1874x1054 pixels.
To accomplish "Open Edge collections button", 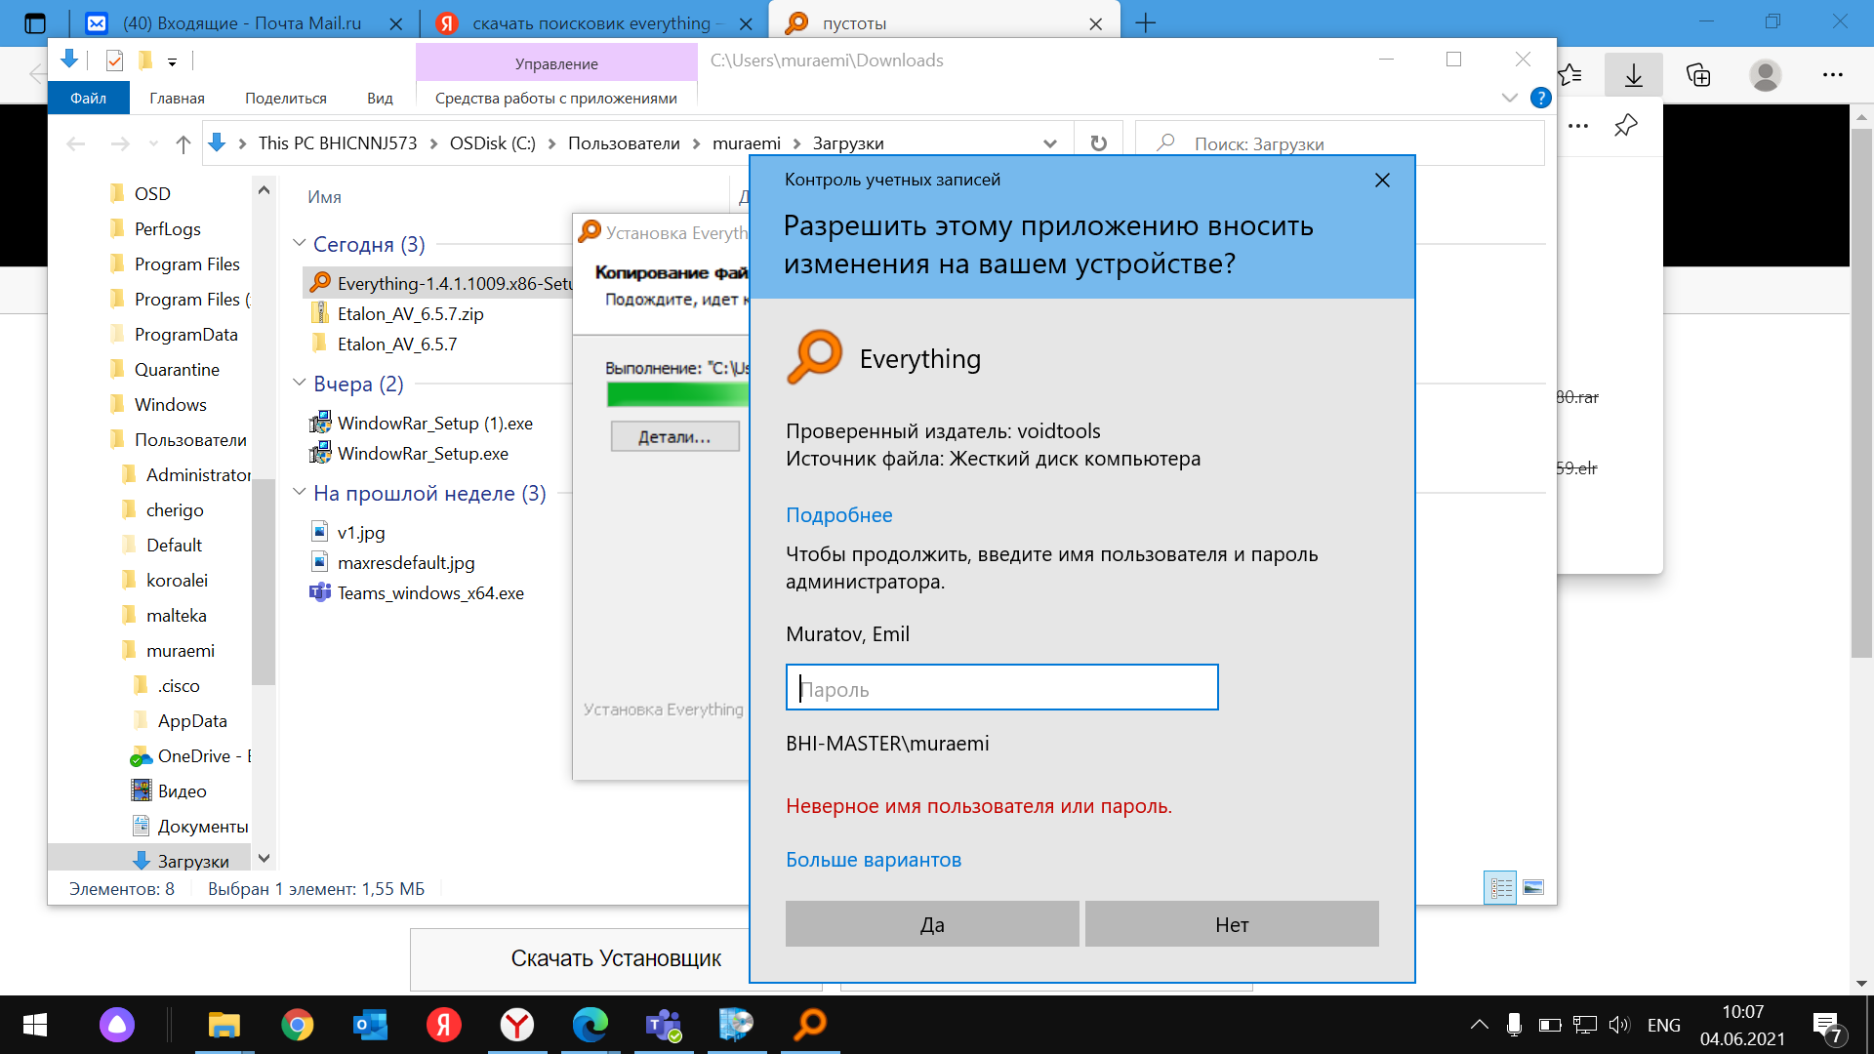I will pyautogui.click(x=1698, y=75).
